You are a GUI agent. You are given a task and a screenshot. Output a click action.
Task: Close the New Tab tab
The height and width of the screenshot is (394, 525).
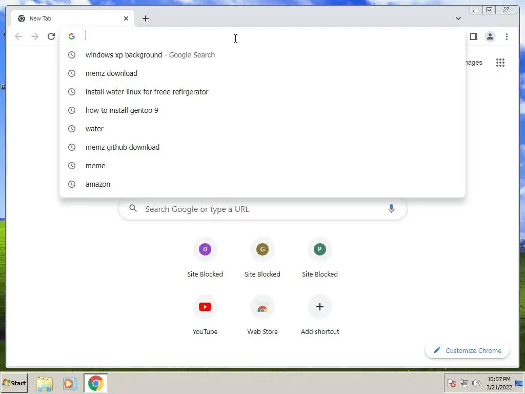coord(126,18)
